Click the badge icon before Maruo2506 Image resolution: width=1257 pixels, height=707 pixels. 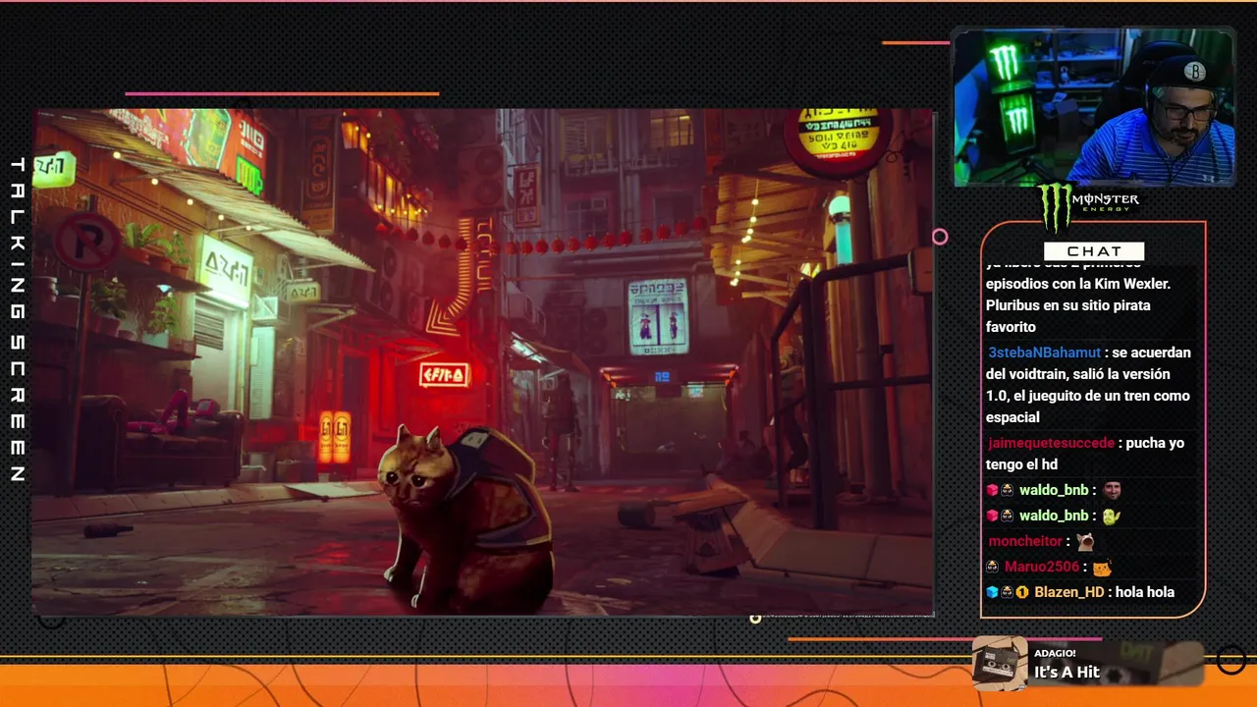[x=992, y=567]
